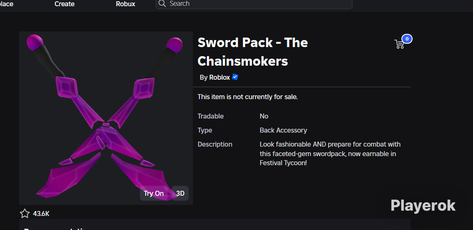Screen dimensions: 473x230
Task: Open the partially visible Marketplace nav item
Action: [x=6, y=4]
